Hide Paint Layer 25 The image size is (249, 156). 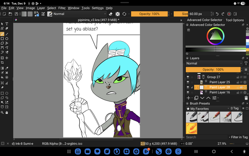click(188, 82)
